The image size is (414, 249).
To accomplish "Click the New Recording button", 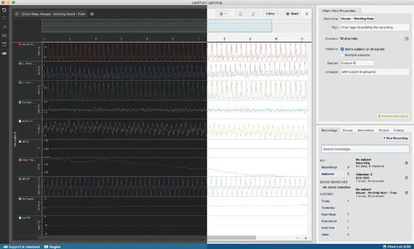I will (x=395, y=138).
